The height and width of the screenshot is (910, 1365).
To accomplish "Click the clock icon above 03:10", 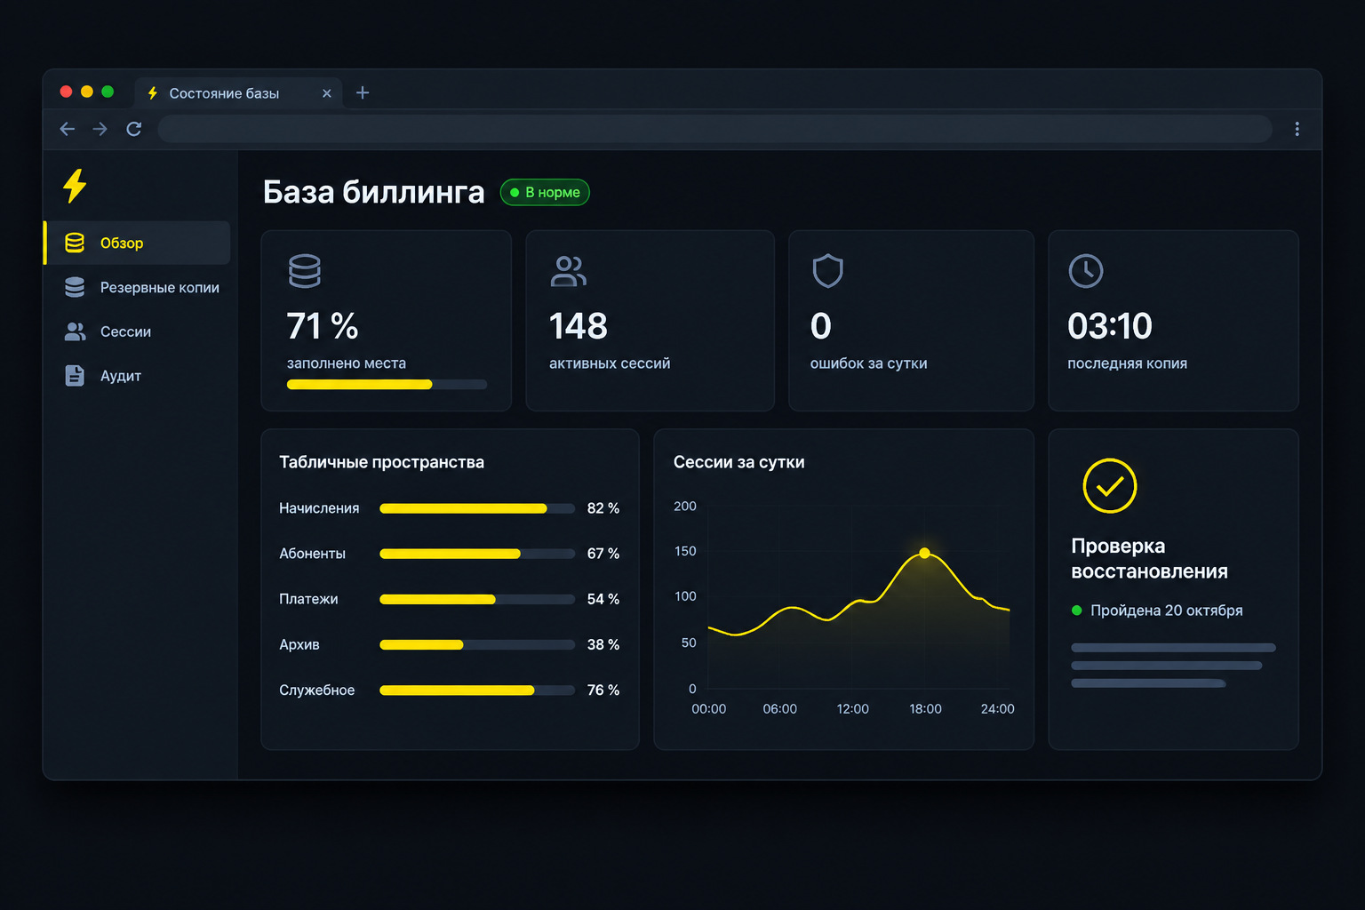I will (1086, 271).
